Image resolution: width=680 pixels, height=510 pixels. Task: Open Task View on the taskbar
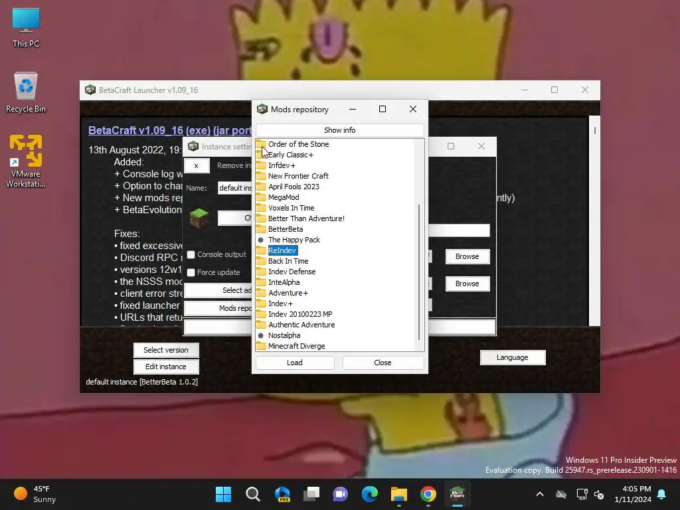click(311, 494)
